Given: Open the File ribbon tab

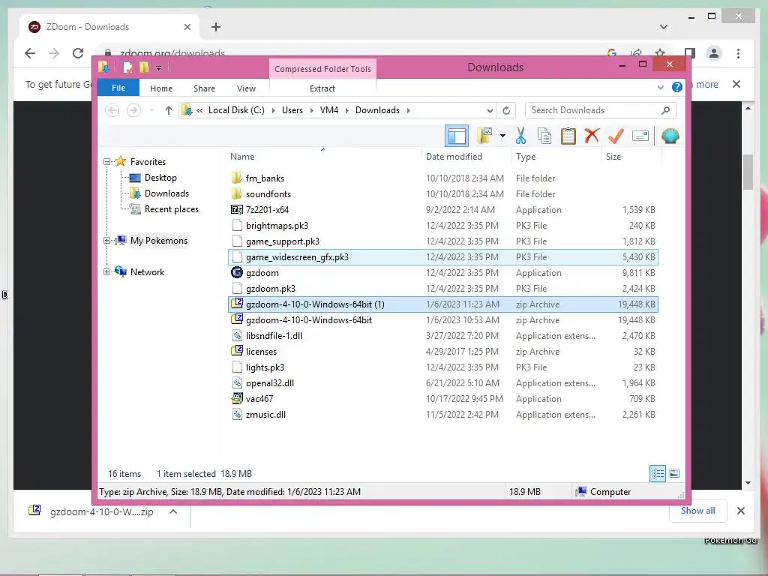Looking at the screenshot, I should point(118,88).
